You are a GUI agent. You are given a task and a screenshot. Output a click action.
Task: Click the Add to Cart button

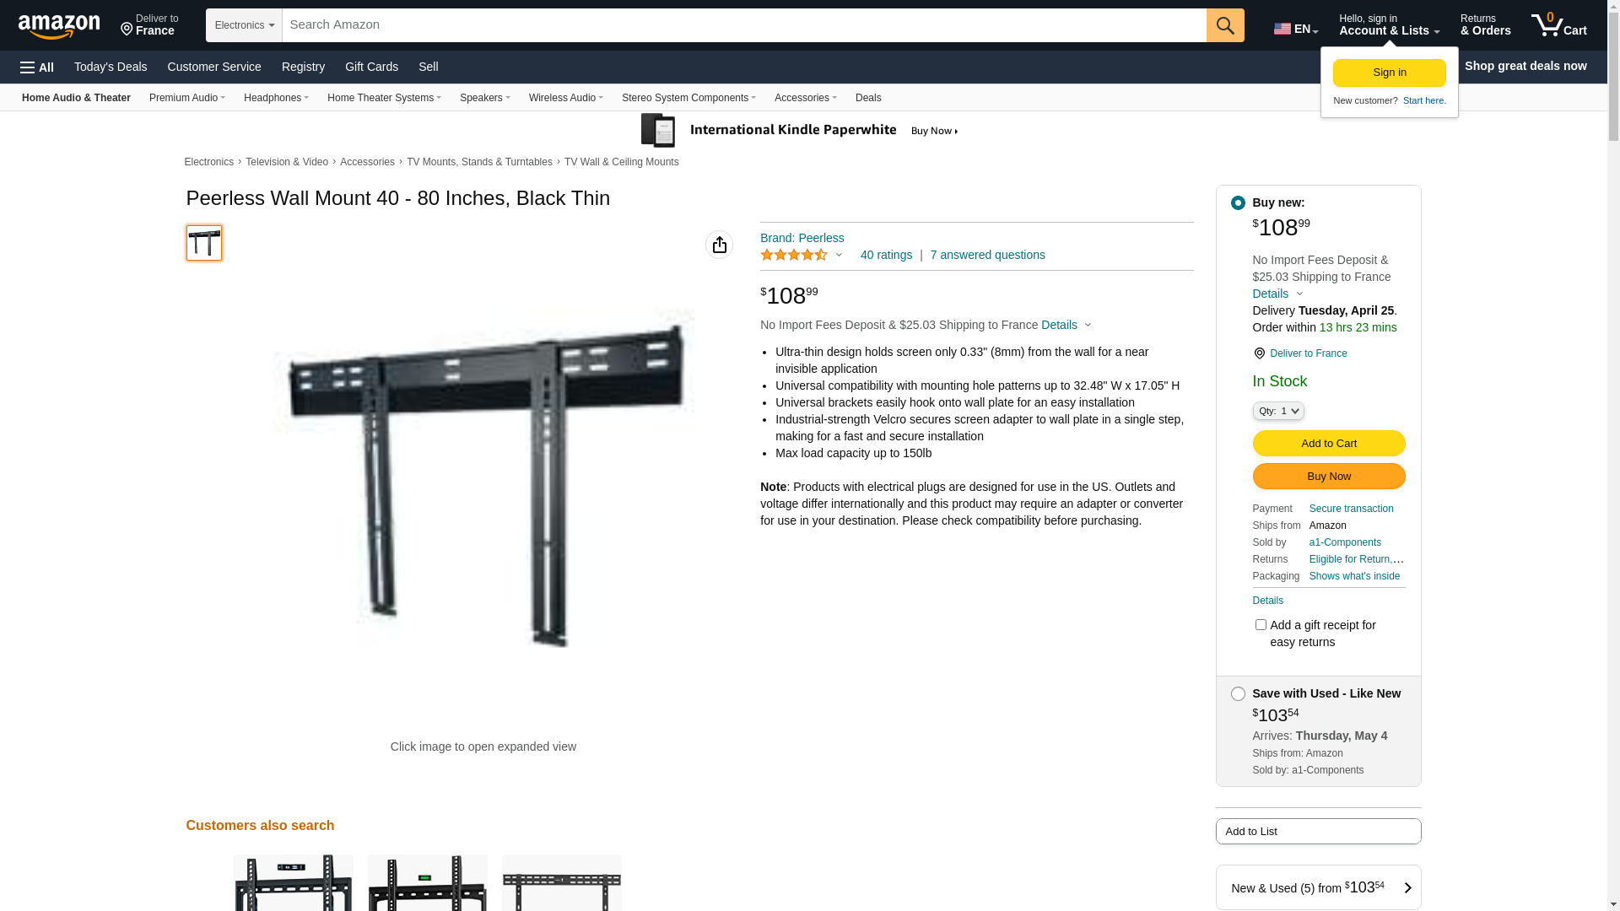coord(1329,444)
